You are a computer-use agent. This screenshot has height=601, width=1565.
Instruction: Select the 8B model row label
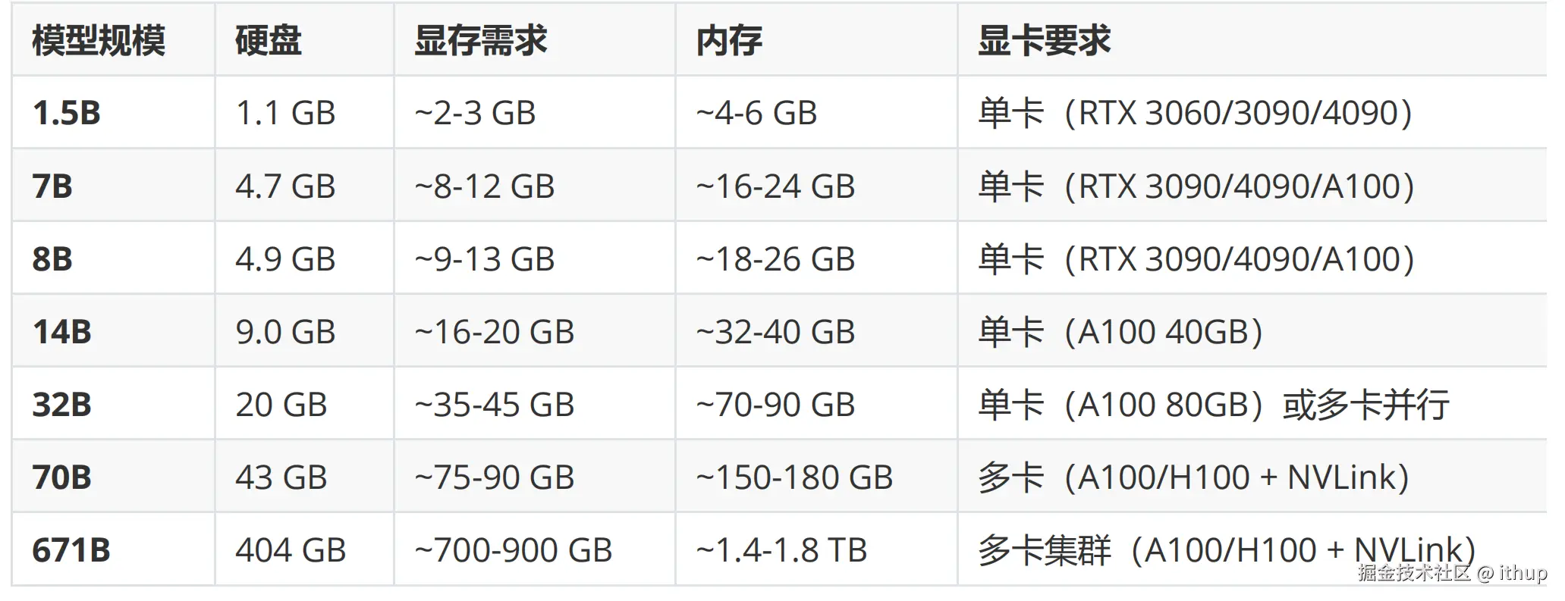point(52,258)
